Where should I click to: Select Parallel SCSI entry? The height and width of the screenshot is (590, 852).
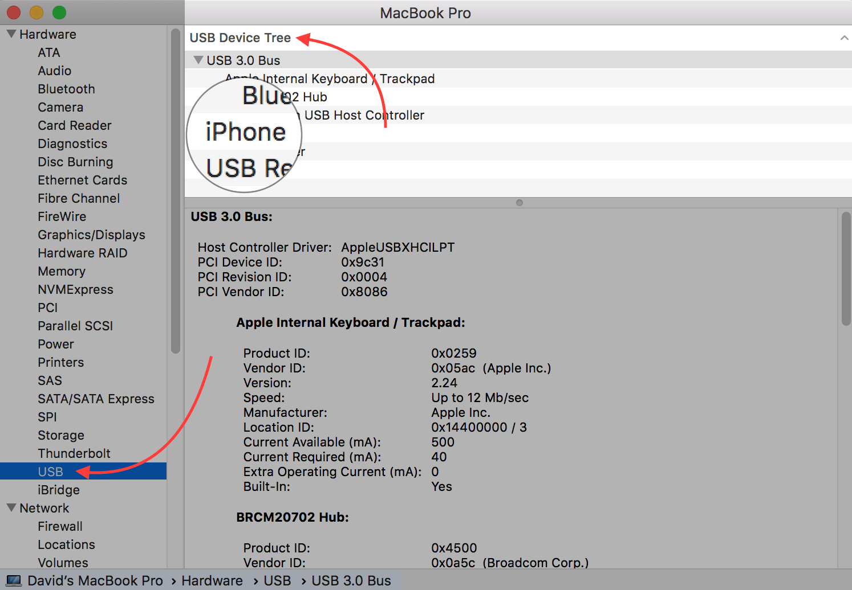pyautogui.click(x=75, y=326)
